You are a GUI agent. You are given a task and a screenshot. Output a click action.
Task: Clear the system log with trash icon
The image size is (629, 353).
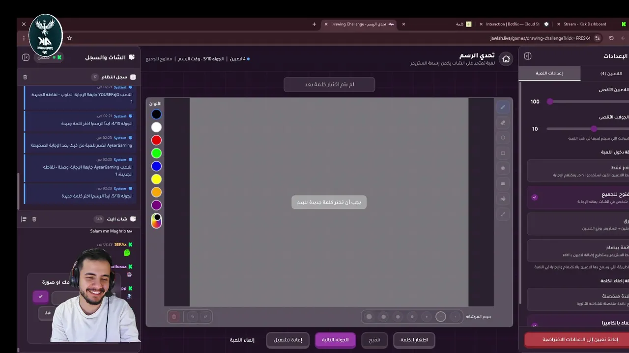coord(25,77)
